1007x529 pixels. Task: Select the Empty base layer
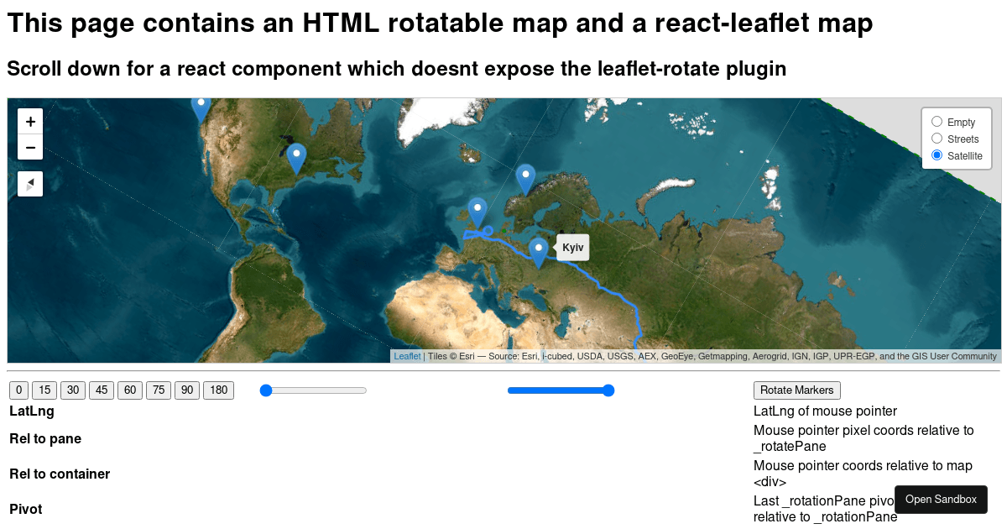(x=937, y=122)
